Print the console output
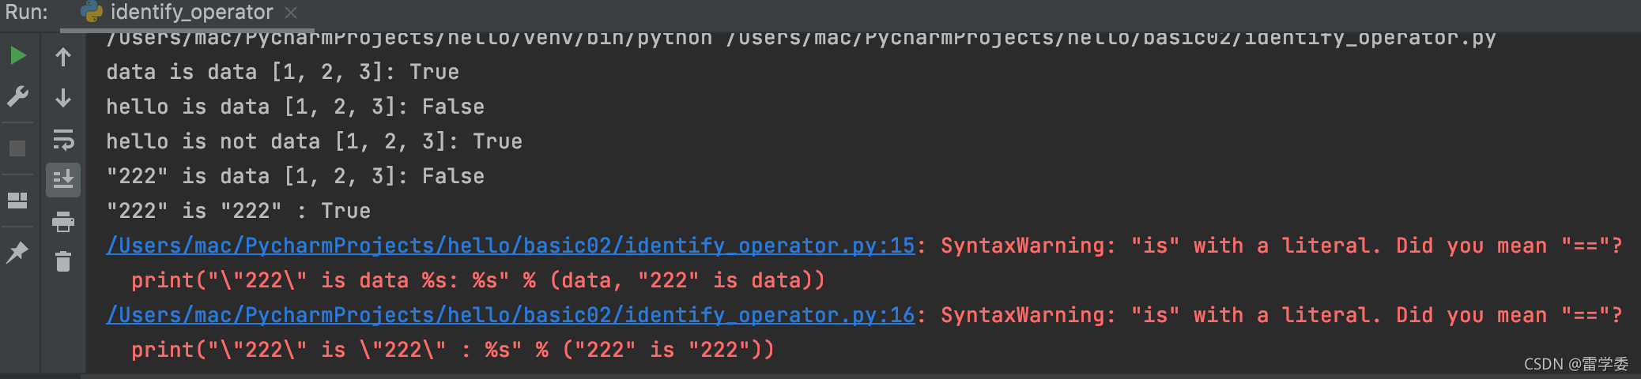The width and height of the screenshot is (1641, 379). [x=63, y=222]
